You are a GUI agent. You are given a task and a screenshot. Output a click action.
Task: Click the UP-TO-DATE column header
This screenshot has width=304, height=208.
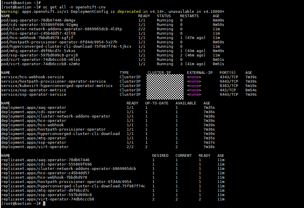pyautogui.click(x=157, y=103)
